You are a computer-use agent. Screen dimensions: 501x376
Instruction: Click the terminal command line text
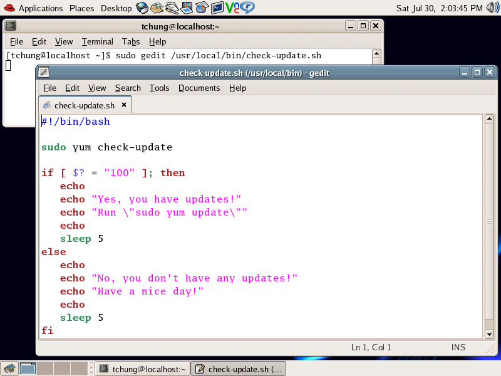tap(163, 56)
